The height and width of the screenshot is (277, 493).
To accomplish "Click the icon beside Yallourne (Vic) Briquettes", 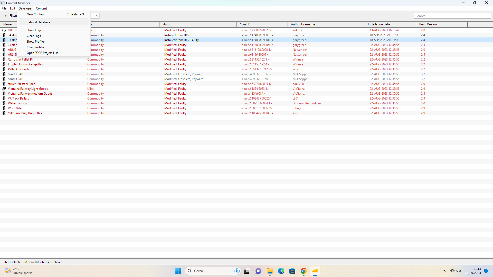I will [x=4, y=113].
